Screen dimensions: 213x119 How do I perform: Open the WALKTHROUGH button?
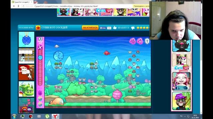click(x=90, y=28)
